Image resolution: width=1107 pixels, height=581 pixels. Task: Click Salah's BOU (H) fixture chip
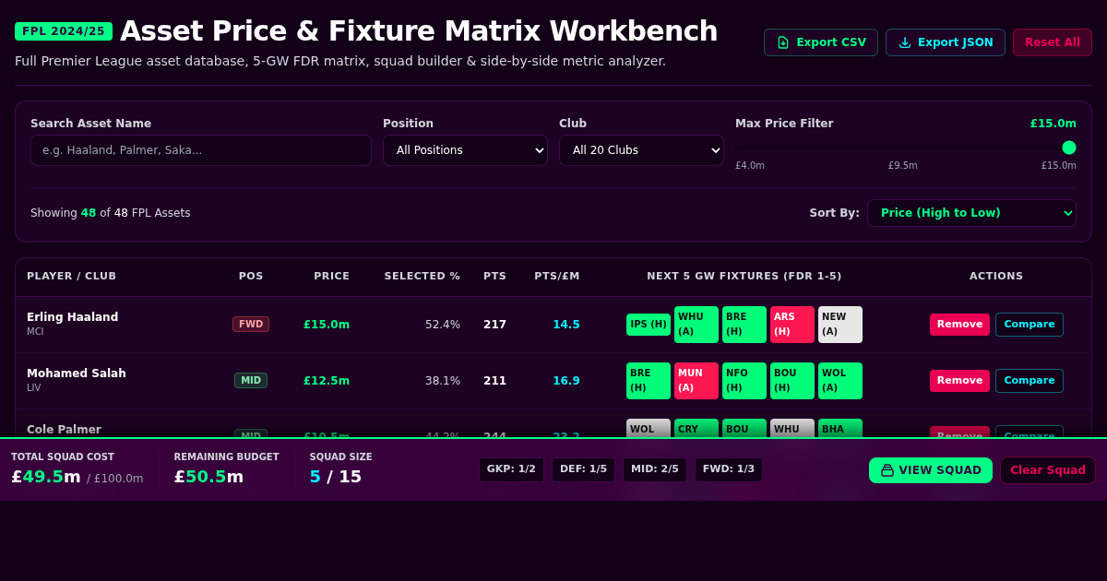point(792,381)
